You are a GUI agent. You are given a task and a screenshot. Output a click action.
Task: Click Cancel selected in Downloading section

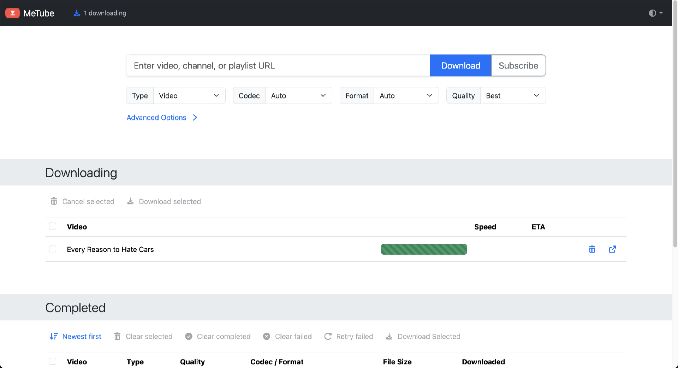(83, 201)
